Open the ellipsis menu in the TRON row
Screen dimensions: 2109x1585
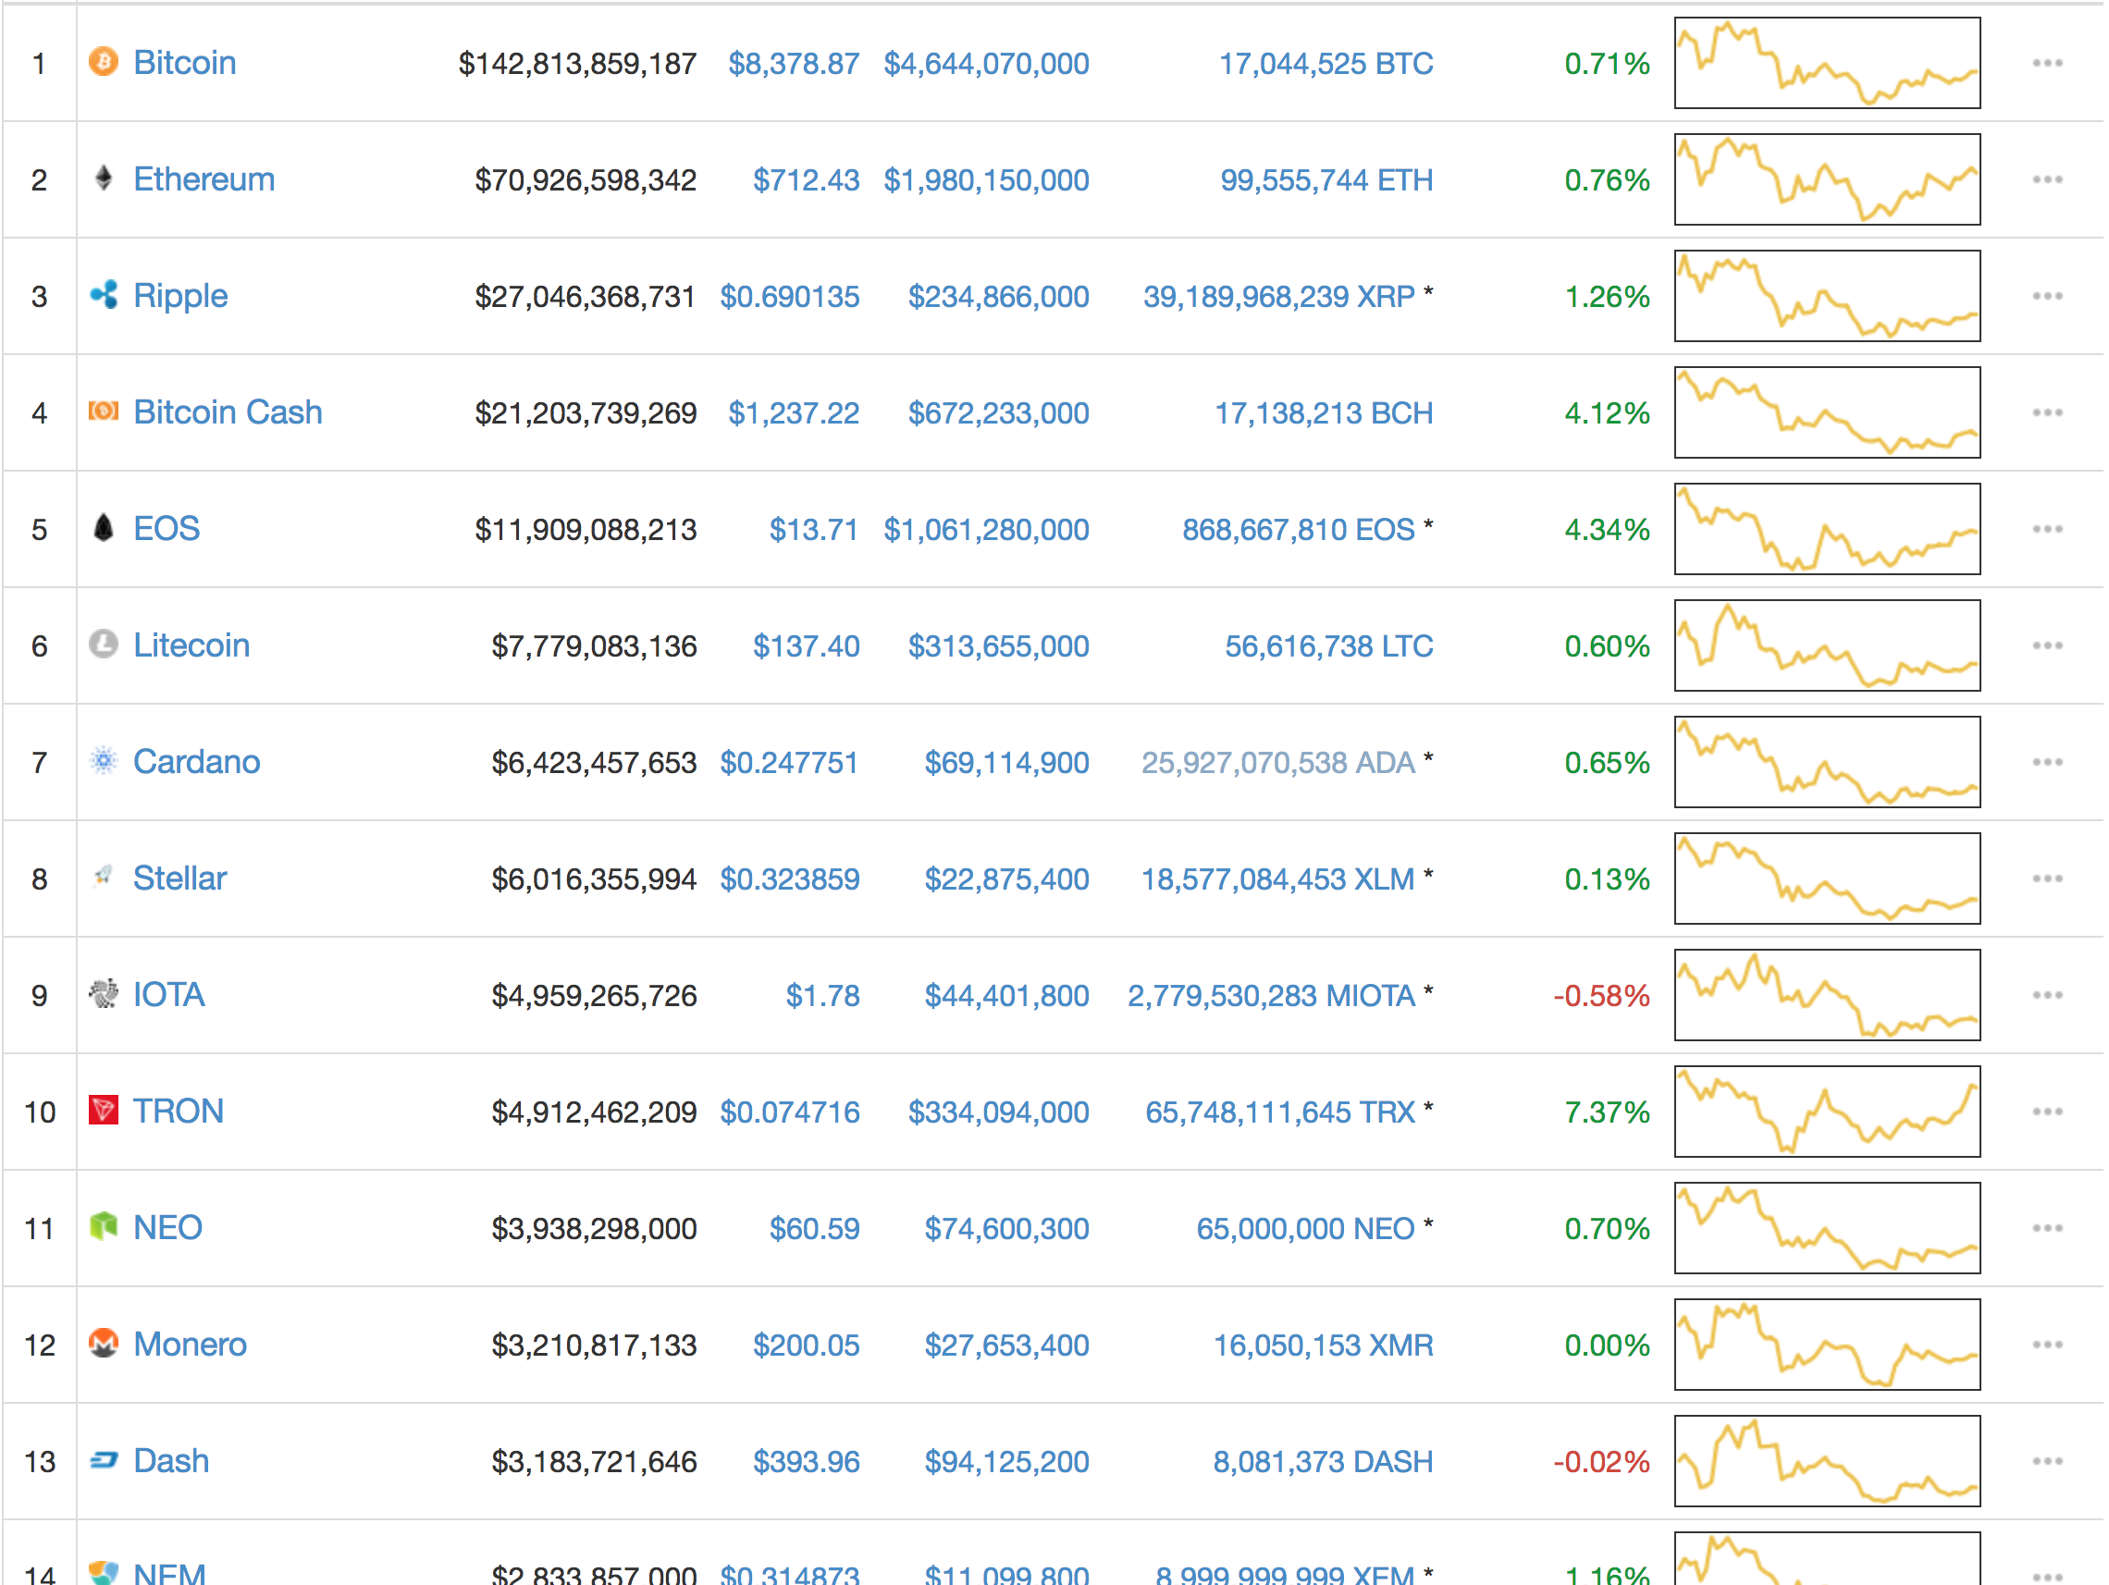pos(2046,1112)
